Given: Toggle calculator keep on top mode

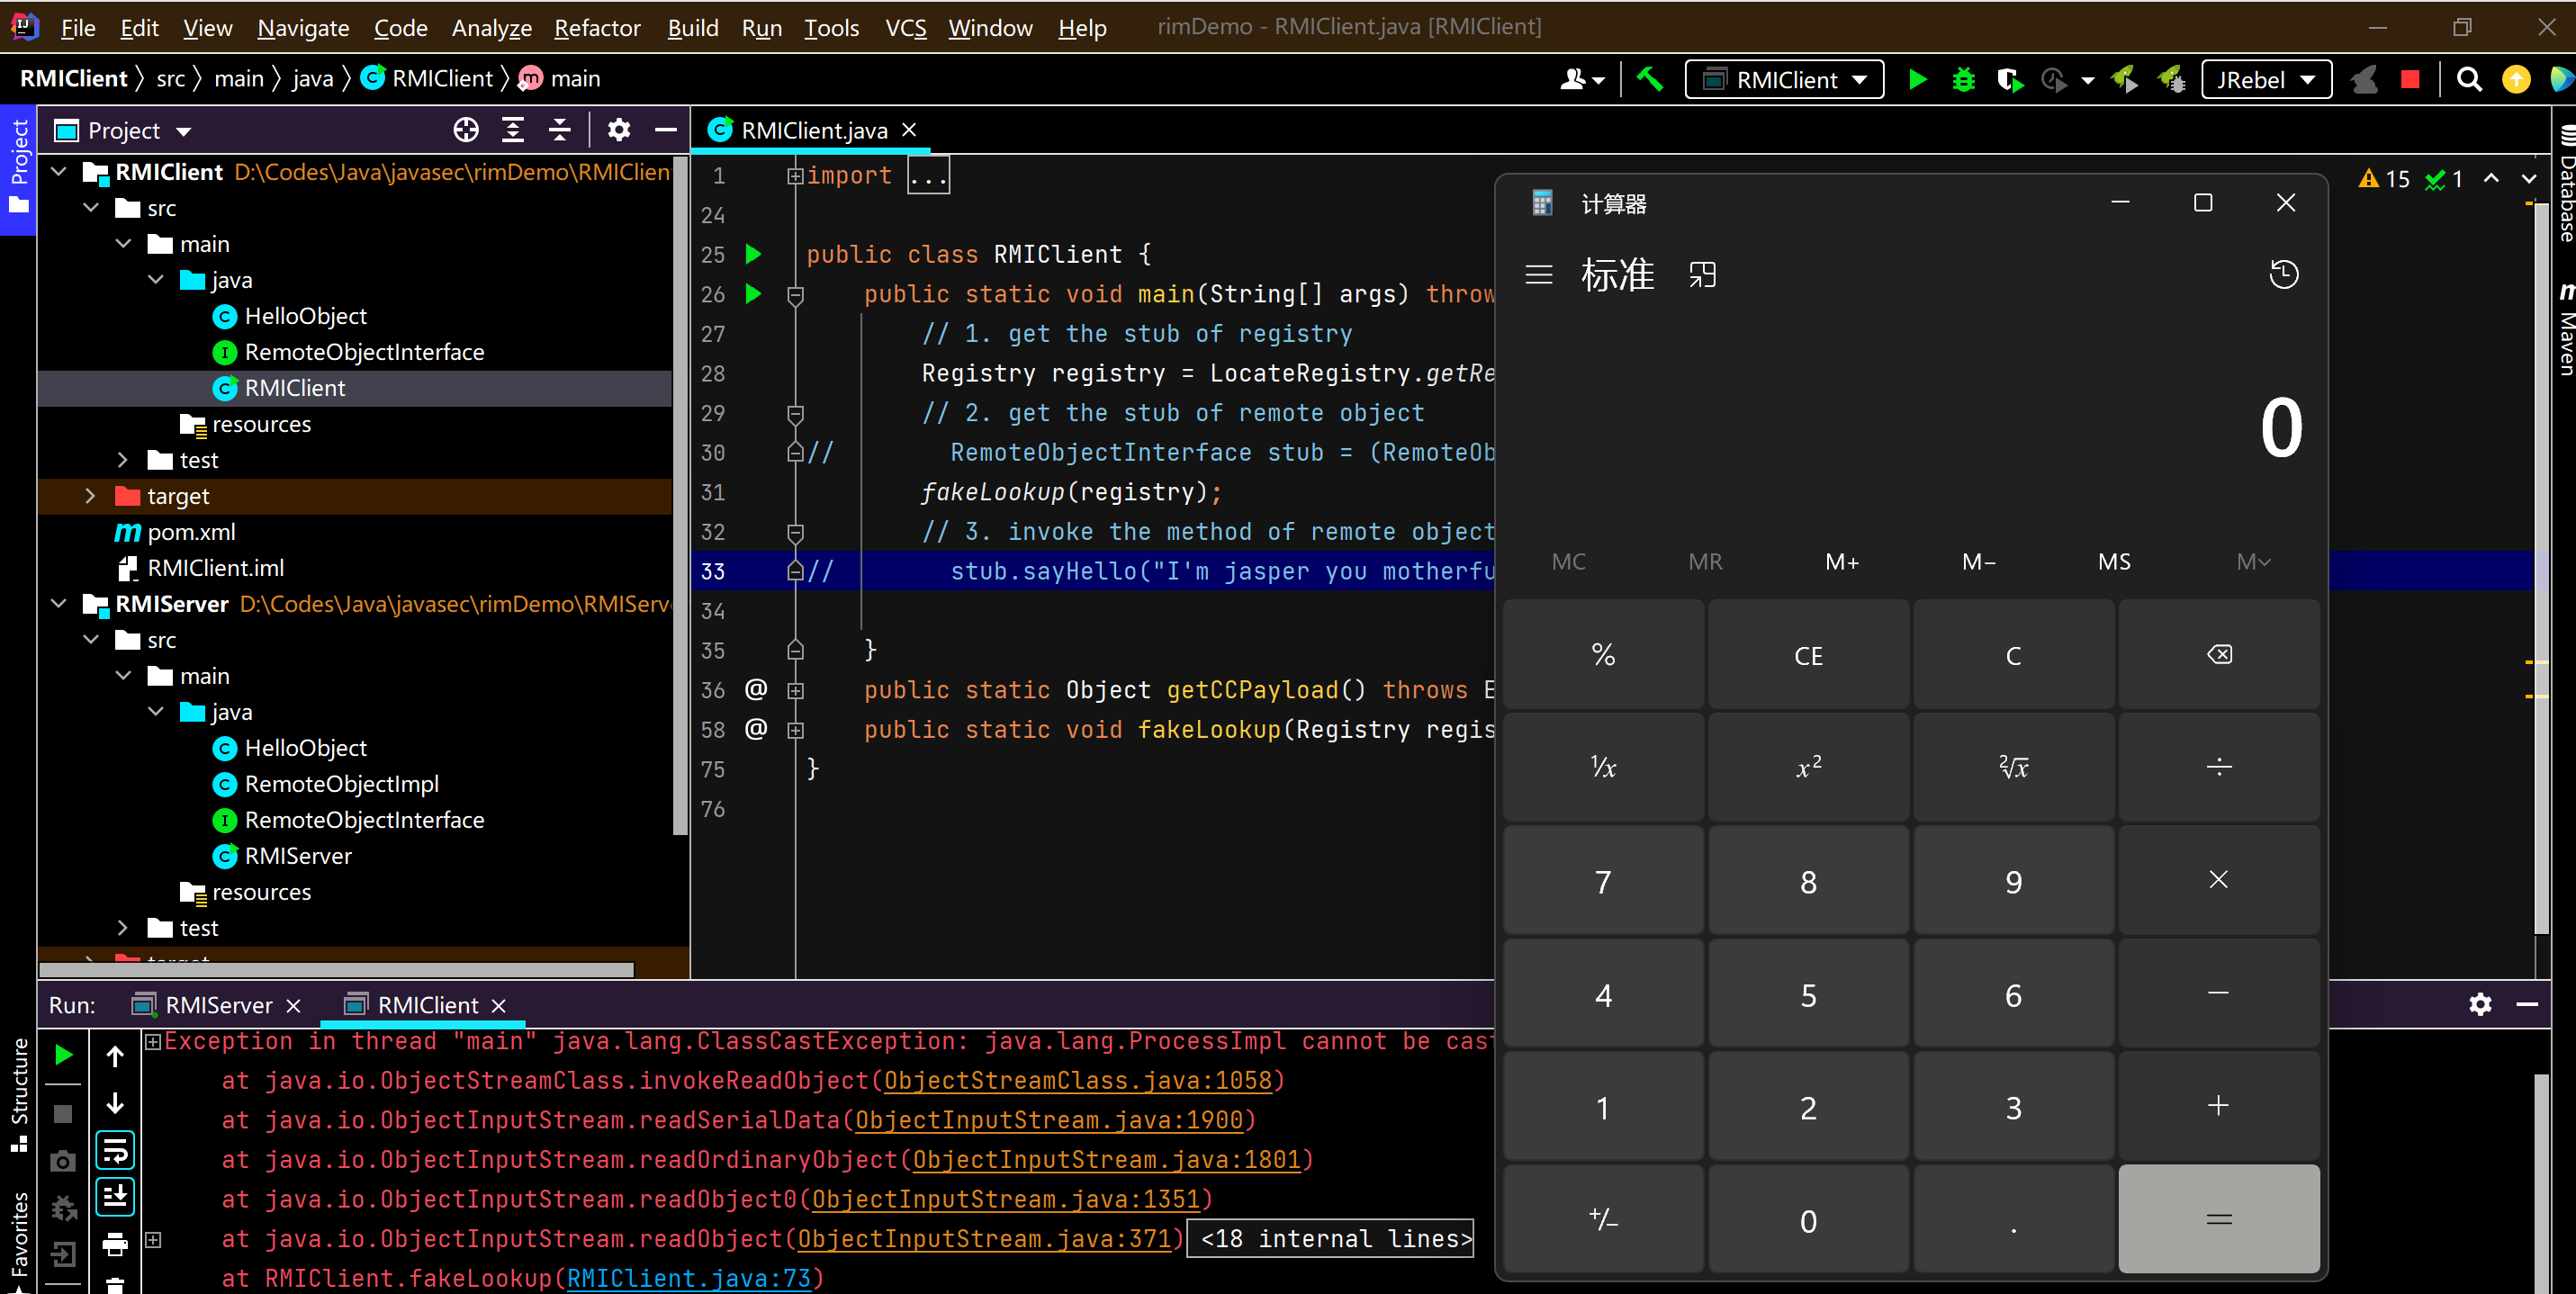Looking at the screenshot, I should pyautogui.click(x=1702, y=274).
